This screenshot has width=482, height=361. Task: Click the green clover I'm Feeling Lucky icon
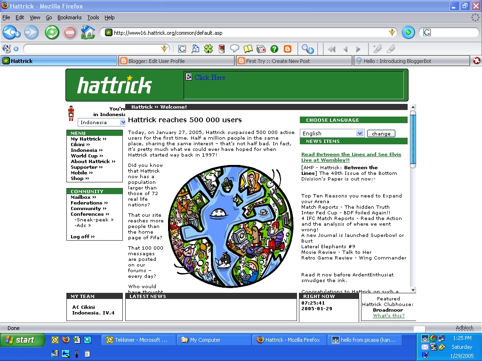[209, 49]
